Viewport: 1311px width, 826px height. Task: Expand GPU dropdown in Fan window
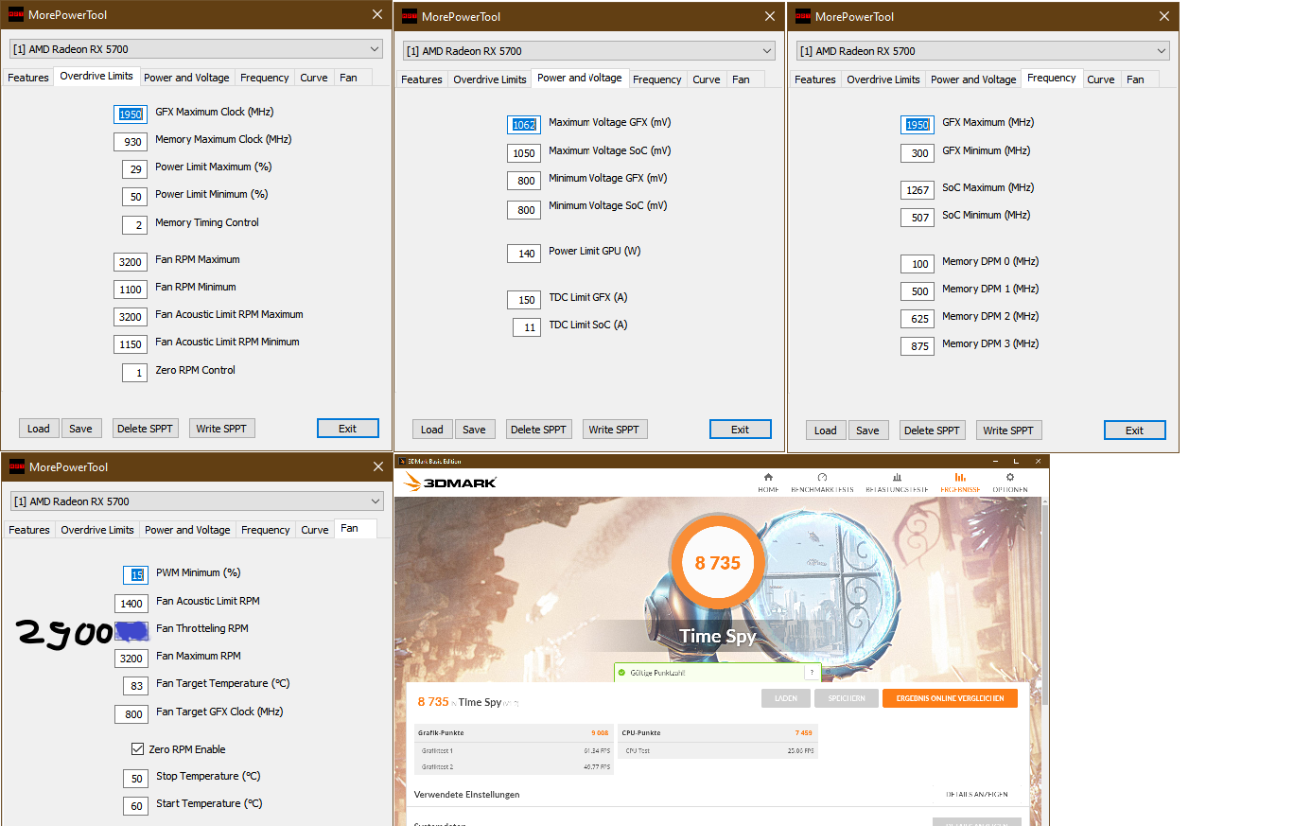pyautogui.click(x=376, y=501)
